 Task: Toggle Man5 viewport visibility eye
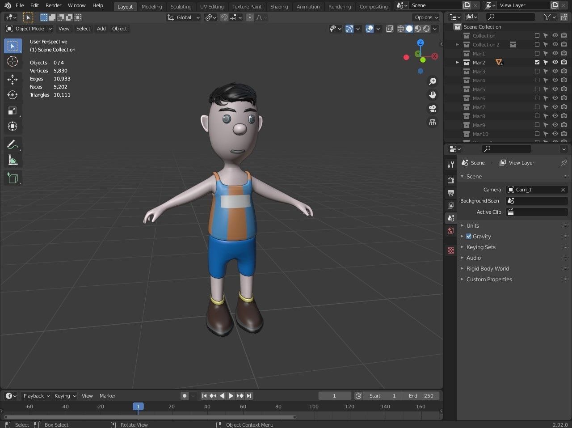coord(555,89)
